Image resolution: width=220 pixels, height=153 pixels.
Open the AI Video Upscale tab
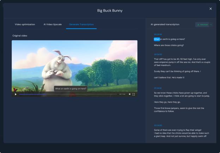[x=53, y=24]
